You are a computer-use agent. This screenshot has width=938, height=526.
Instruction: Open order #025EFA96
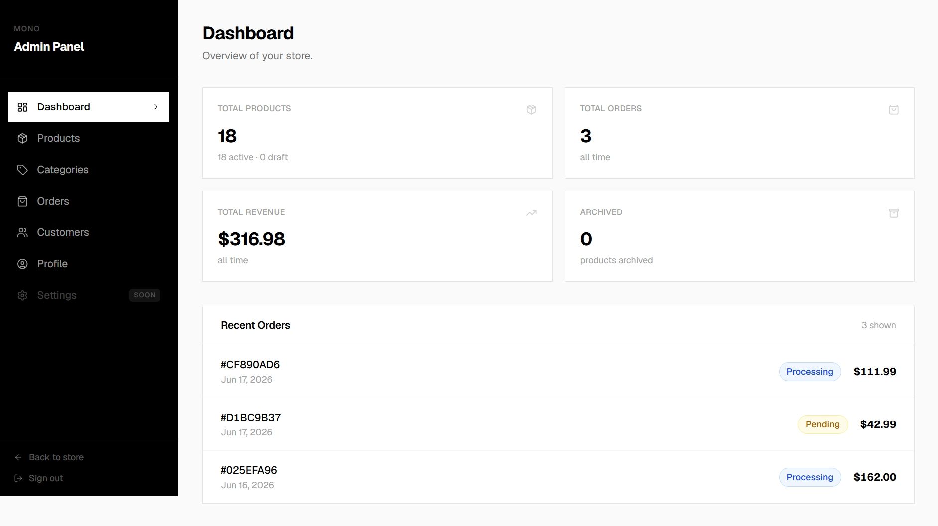558,477
